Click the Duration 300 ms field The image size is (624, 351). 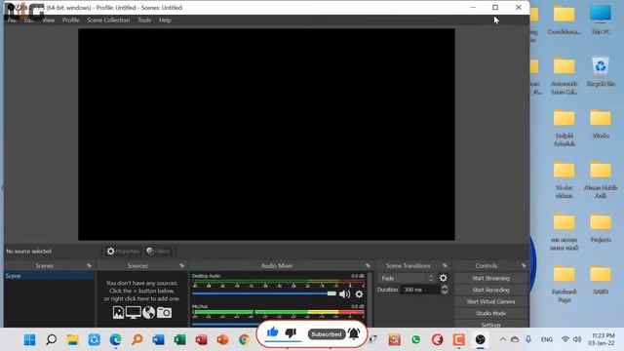pyautogui.click(x=420, y=290)
